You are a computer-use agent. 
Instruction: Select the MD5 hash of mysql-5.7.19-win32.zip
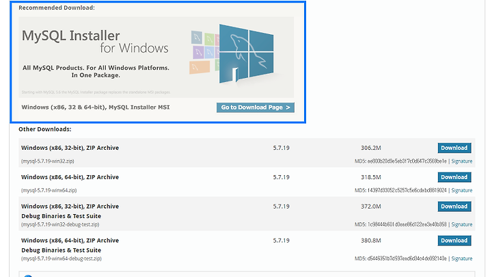[407, 161]
